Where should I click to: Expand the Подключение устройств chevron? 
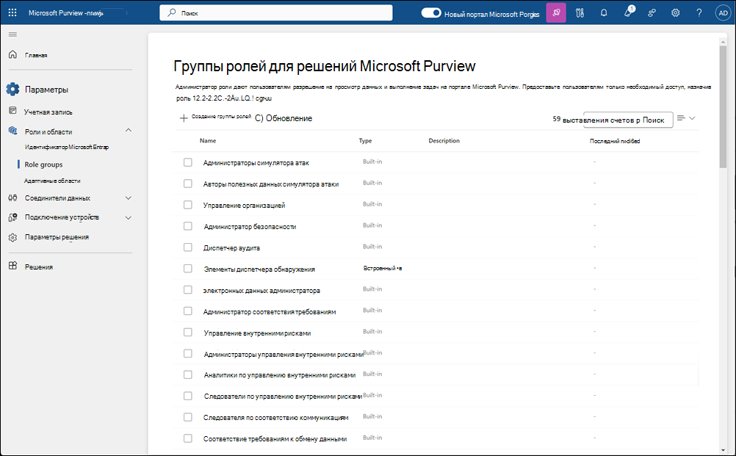pos(128,217)
